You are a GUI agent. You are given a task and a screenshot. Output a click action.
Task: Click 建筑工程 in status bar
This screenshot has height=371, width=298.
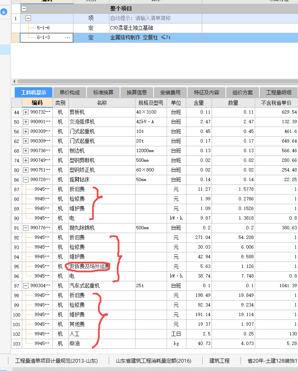pyautogui.click(x=220, y=361)
